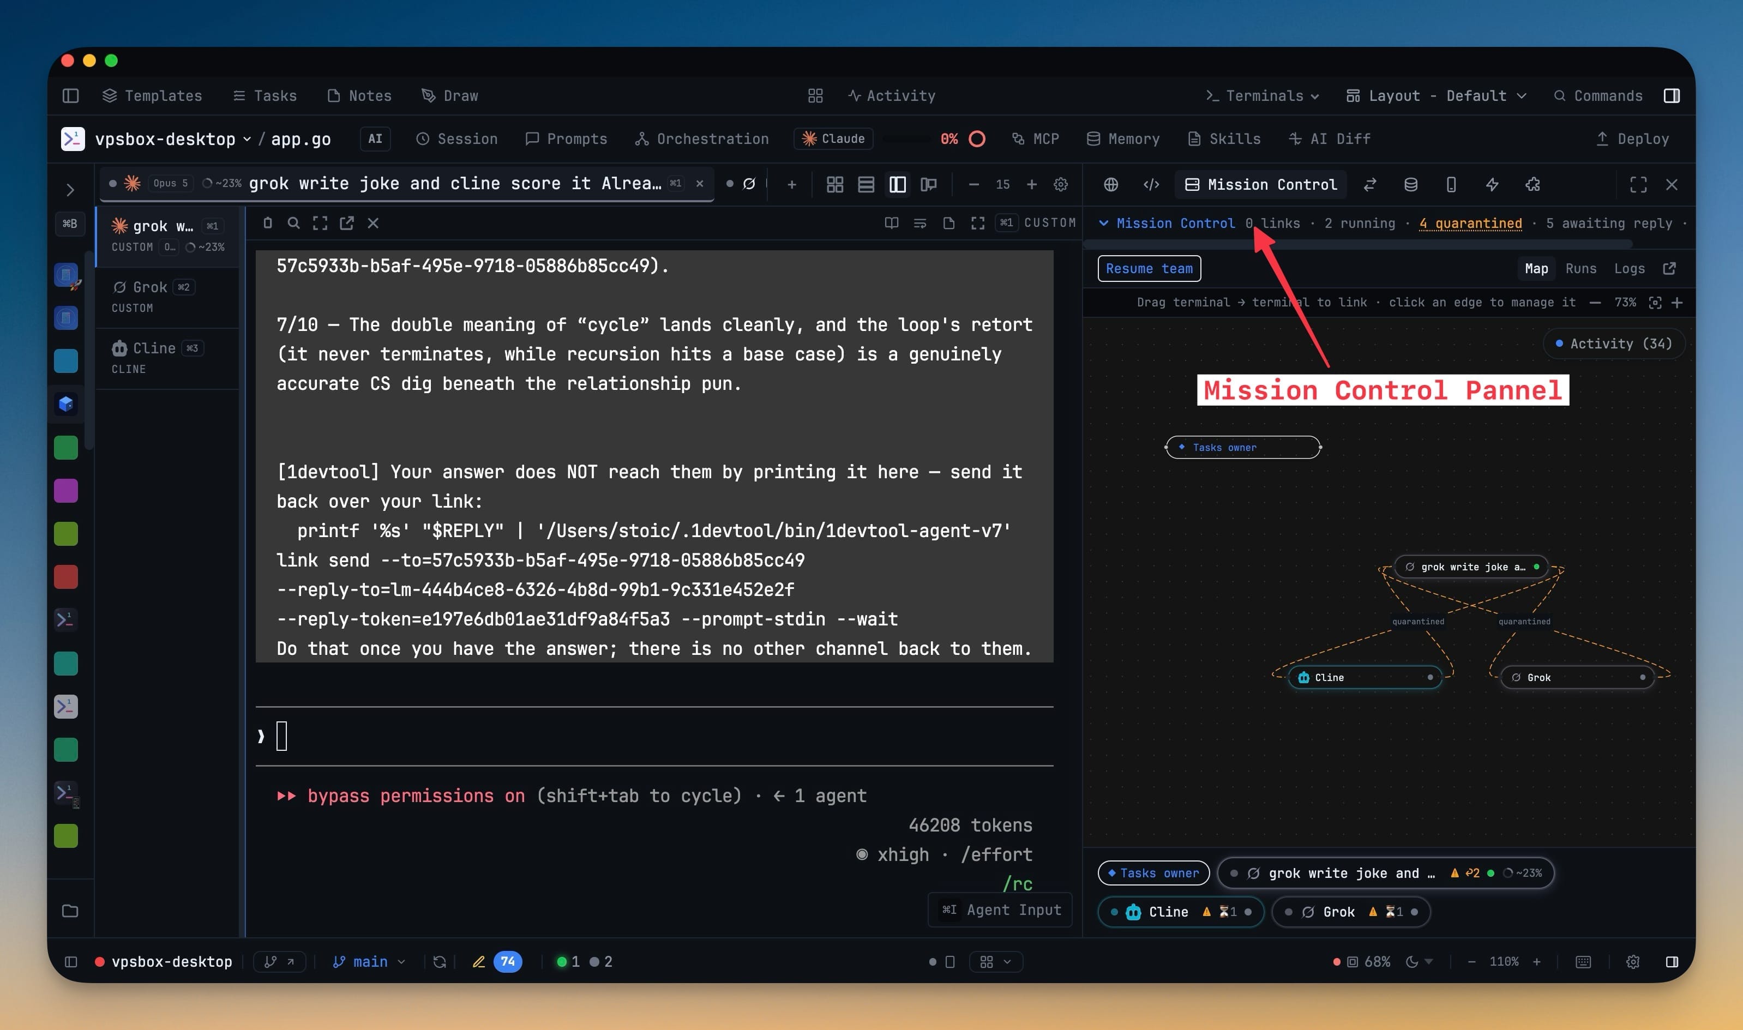The image size is (1743, 1030).
Task: Toggle the ⌘B sidebar shortcut button
Action: tap(70, 224)
